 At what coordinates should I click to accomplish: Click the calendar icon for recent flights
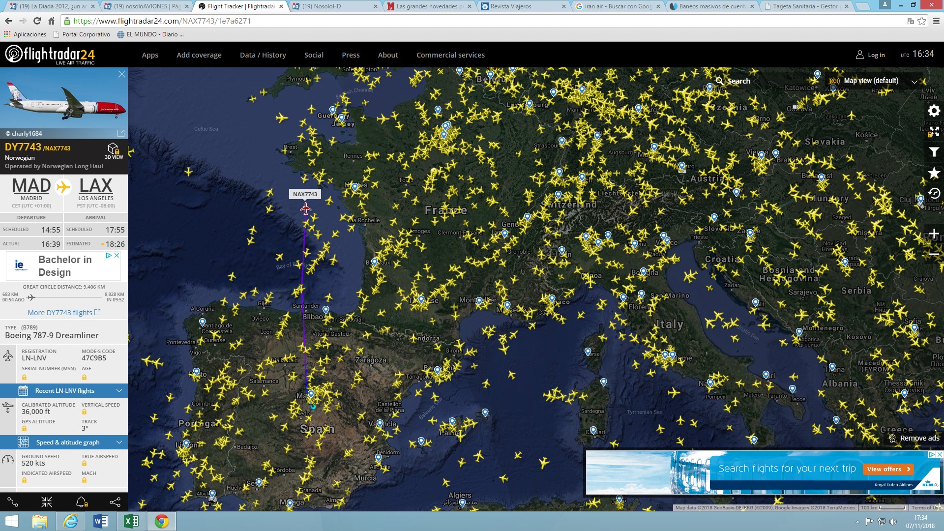(23, 391)
